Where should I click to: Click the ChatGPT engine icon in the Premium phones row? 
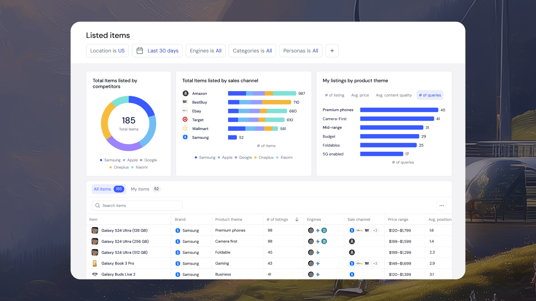click(311, 230)
